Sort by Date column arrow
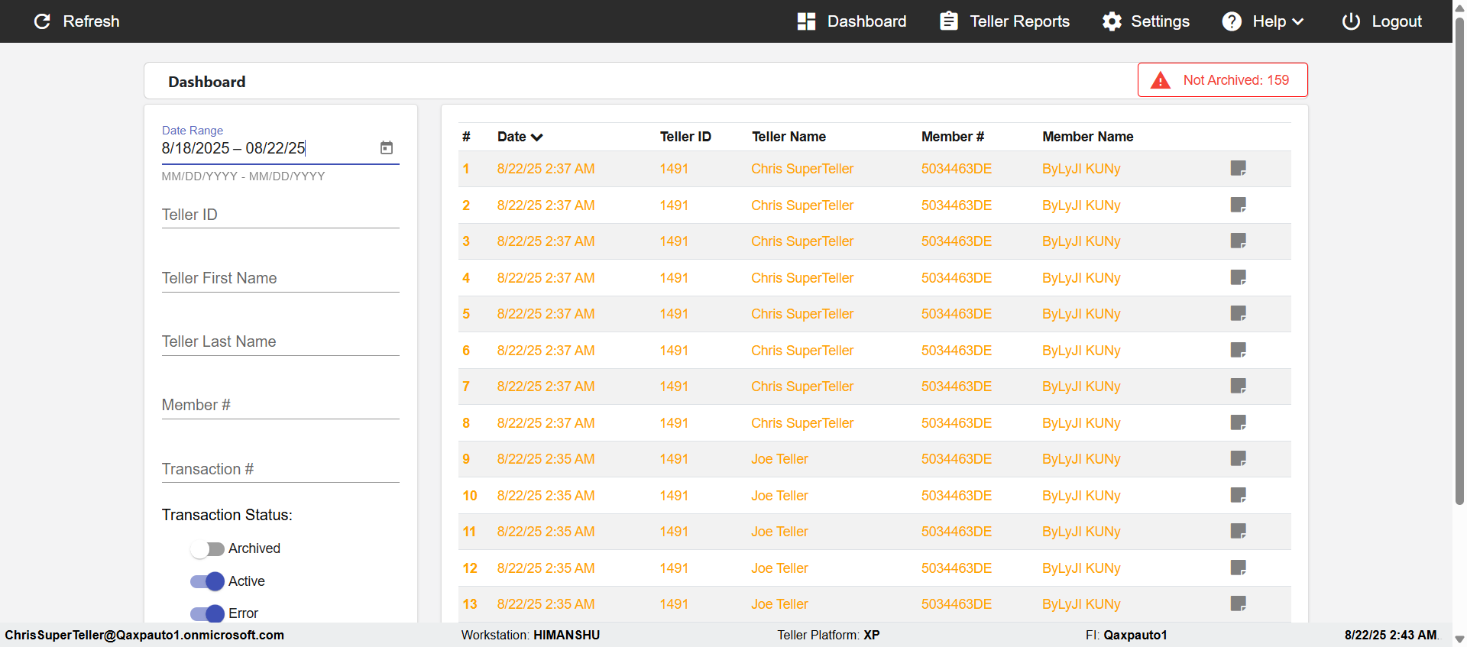1467x647 pixels. [537, 137]
